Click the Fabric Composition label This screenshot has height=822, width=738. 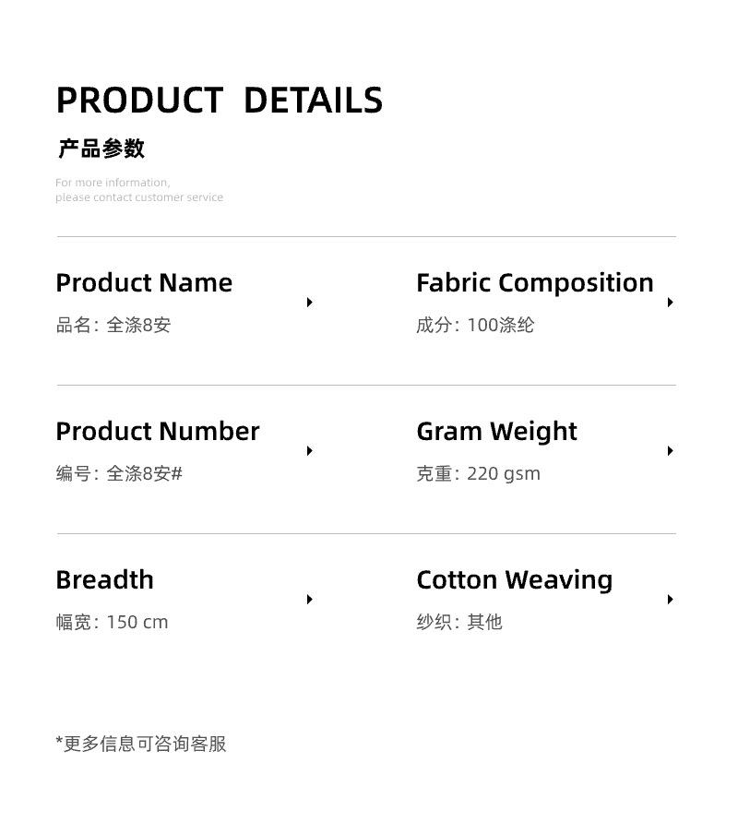click(x=535, y=282)
